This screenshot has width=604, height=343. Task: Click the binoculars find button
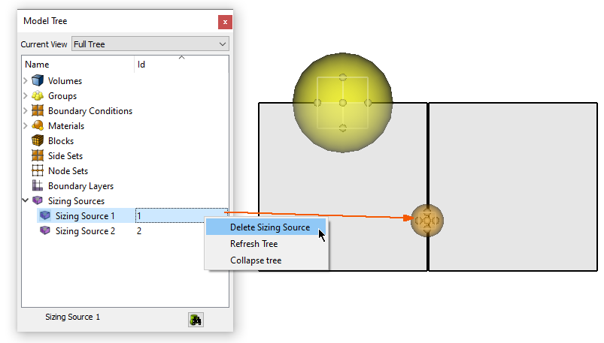click(x=196, y=320)
